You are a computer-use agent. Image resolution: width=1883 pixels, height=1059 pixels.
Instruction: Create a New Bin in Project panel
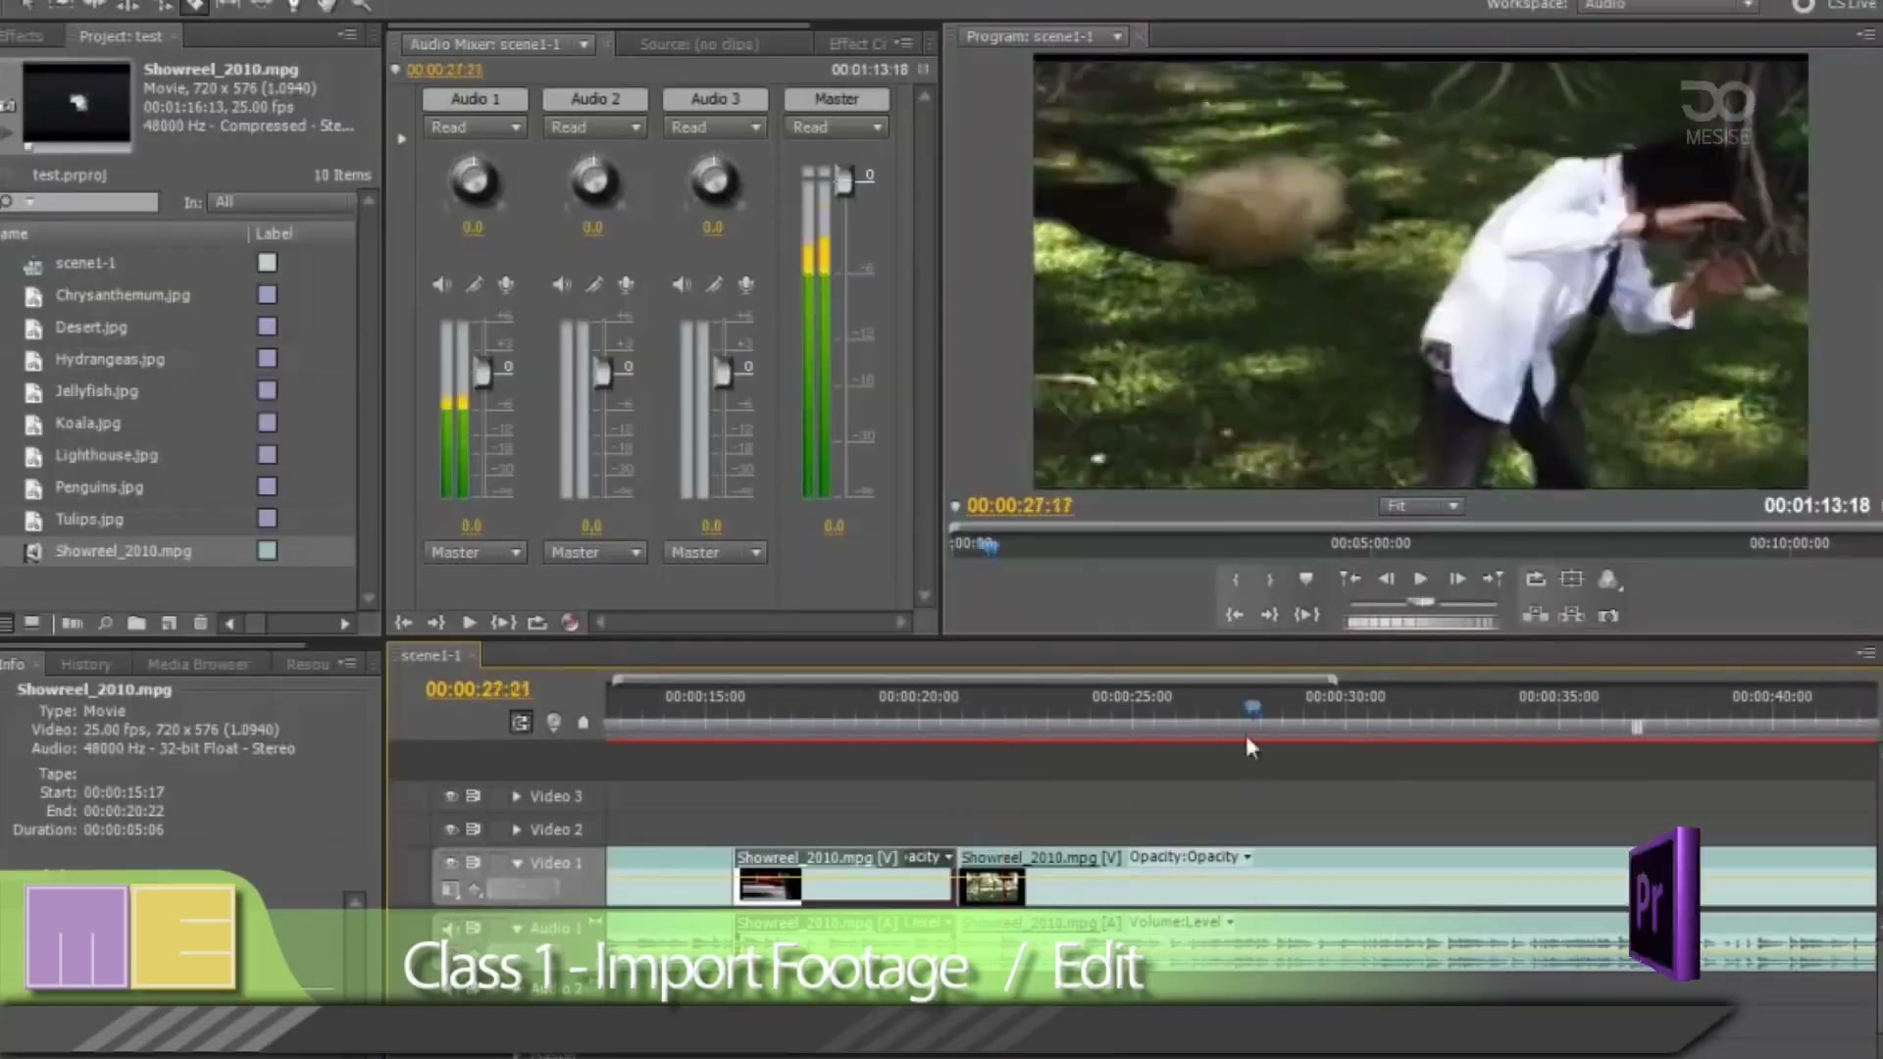click(x=136, y=624)
